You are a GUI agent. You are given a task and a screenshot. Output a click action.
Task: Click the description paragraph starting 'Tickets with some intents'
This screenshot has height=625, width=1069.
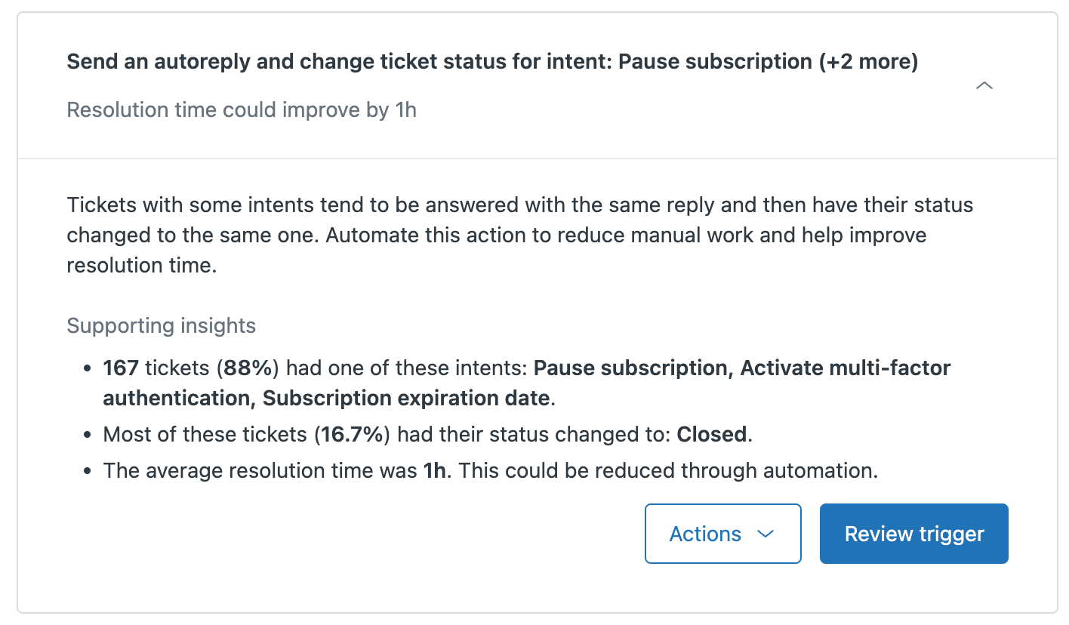tap(519, 236)
